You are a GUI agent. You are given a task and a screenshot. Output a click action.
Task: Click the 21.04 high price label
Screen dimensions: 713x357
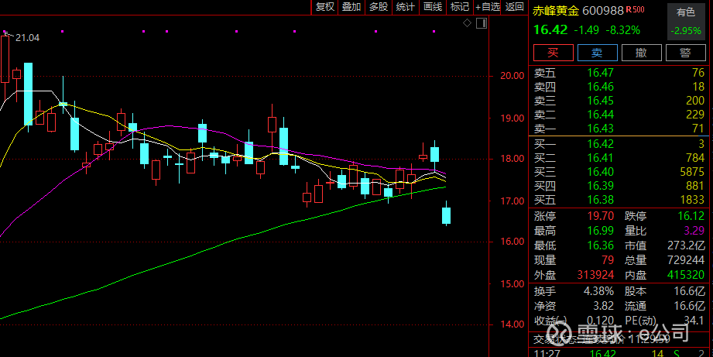[27, 38]
